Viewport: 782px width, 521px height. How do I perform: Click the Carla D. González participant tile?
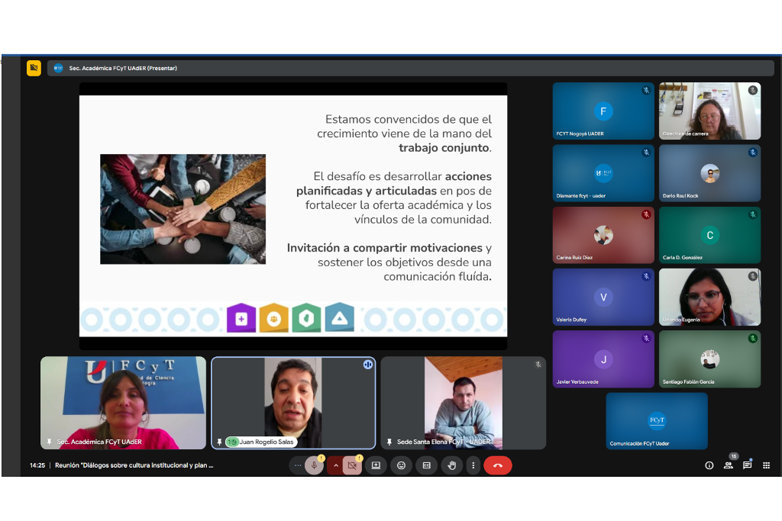click(709, 235)
